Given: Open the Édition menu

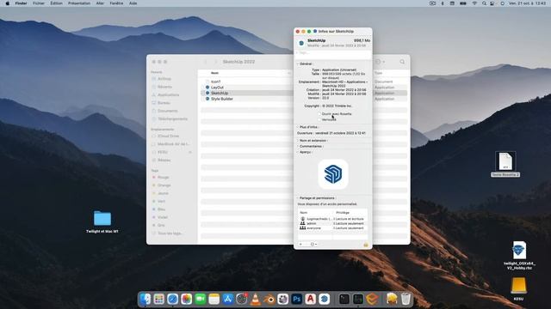Looking at the screenshot, I should [x=56, y=3].
